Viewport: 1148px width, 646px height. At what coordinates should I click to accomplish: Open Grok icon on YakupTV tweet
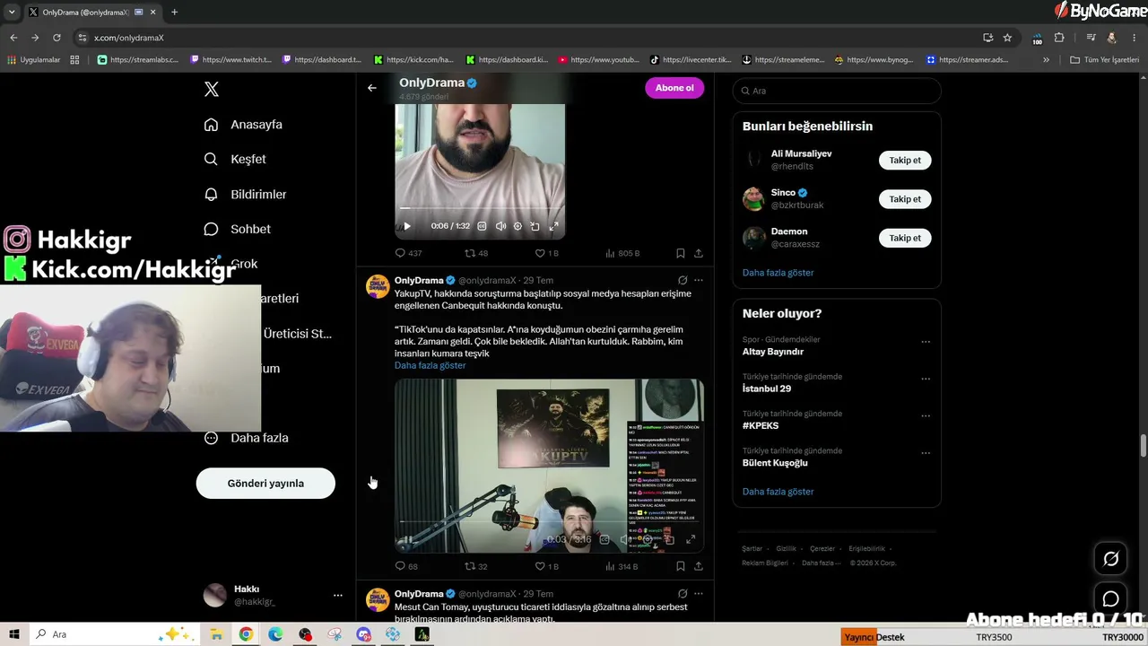tap(683, 280)
